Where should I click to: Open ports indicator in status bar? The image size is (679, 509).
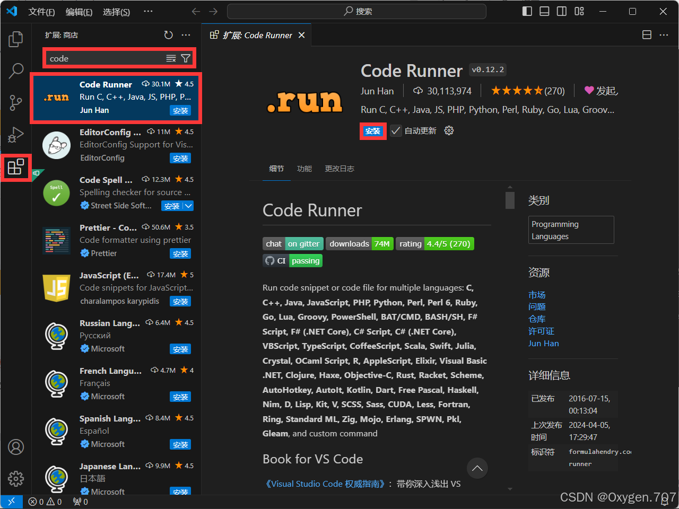(80, 502)
